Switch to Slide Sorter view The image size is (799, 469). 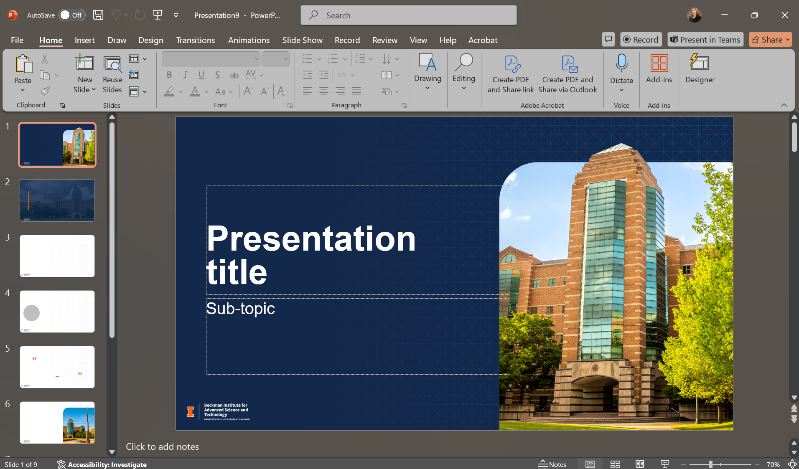(x=615, y=464)
